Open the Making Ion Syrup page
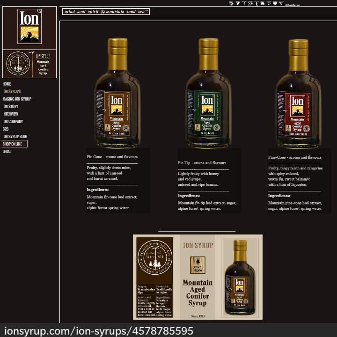Viewport: 337px width, 337px height. pyautogui.click(x=17, y=99)
